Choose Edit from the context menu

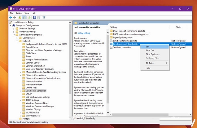(154, 47)
